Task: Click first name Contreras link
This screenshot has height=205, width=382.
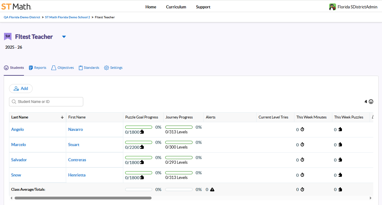Action: (x=77, y=160)
